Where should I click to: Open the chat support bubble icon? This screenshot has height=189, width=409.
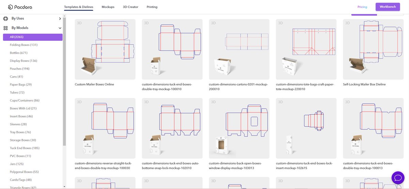point(397,177)
